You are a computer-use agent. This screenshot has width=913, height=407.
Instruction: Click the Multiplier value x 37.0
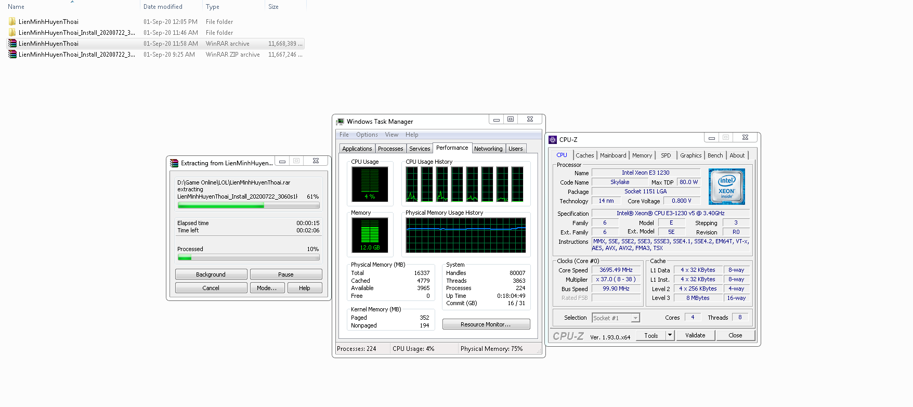click(616, 280)
